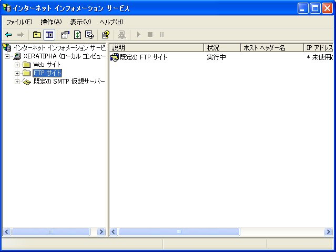336x252 pixels.
Task: Click the Up One Level folder icon
Action: [37, 35]
